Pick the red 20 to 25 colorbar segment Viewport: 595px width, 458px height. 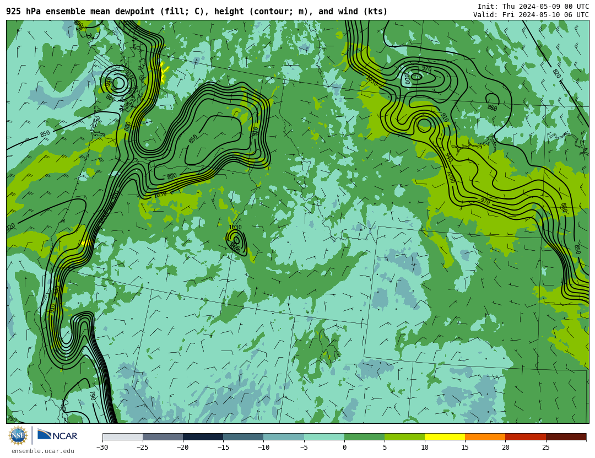[526, 437]
